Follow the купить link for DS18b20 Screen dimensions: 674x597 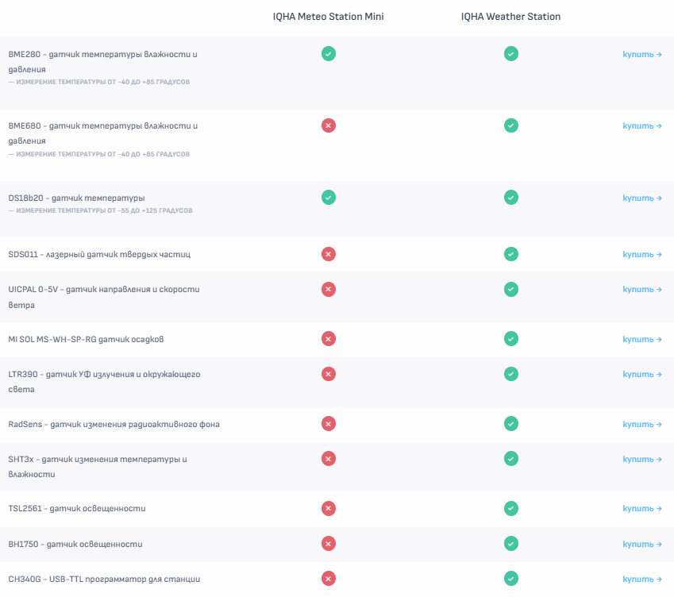pos(642,198)
